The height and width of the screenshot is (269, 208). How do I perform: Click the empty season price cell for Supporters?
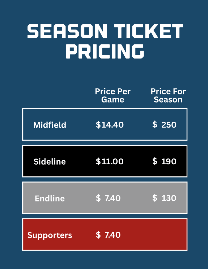(x=164, y=235)
